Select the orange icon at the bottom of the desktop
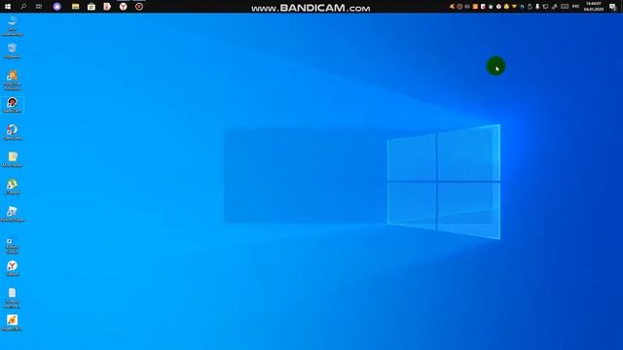 [12, 323]
